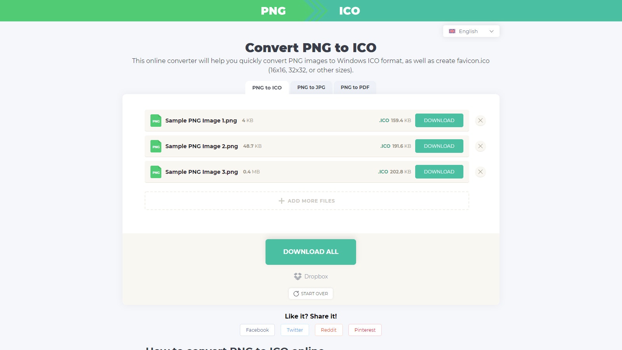Remove Sample PNG Image 3.png from the list
The image size is (622, 350).
[480, 172]
